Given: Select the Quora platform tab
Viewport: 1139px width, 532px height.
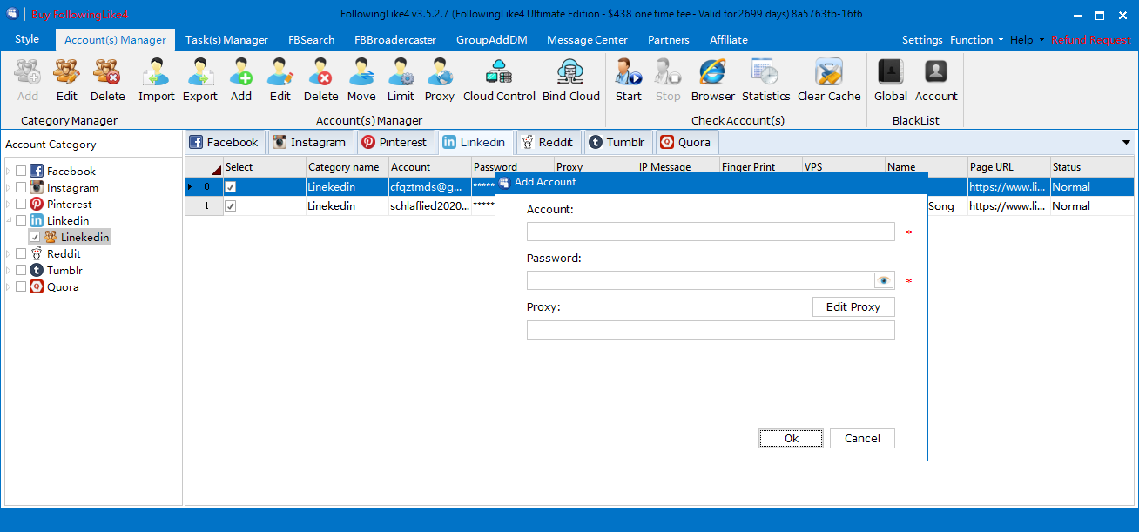Looking at the screenshot, I should [685, 142].
